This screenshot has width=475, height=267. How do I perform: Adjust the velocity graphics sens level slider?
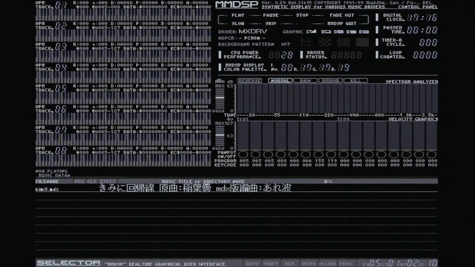(x=220, y=135)
